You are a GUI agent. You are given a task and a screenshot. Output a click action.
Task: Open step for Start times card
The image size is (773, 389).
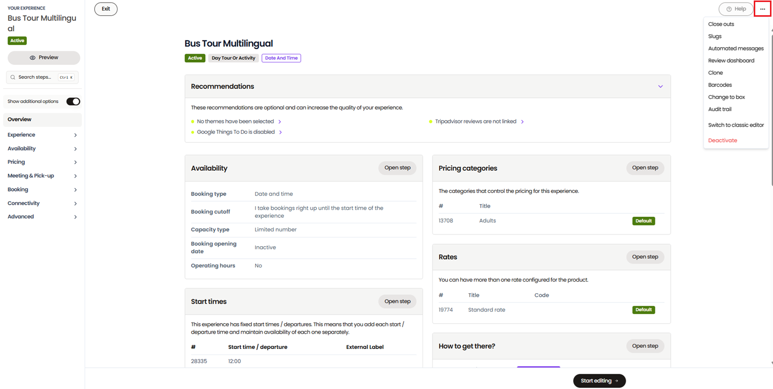click(397, 301)
